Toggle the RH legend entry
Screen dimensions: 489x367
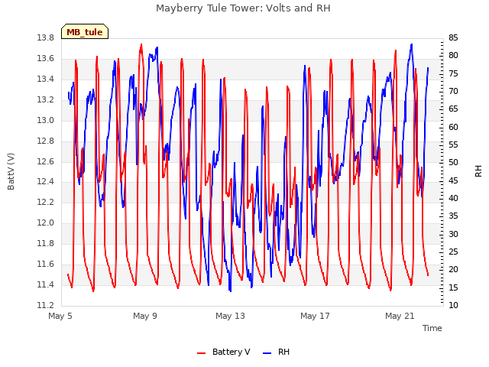(x=277, y=352)
